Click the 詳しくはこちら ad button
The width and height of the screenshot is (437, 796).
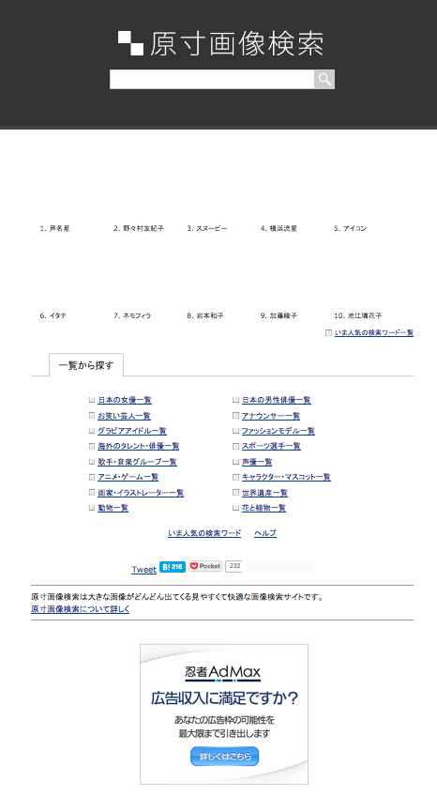(x=224, y=756)
